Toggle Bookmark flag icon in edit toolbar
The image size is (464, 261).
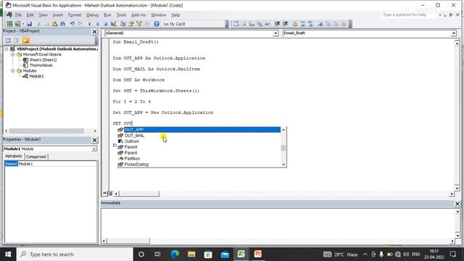coord(320,24)
